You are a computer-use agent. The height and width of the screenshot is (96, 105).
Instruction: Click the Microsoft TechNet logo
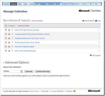(90, 11)
